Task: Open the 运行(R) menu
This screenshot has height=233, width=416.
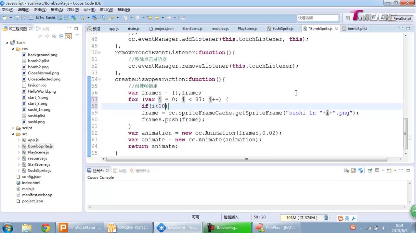Action: (x=89, y=10)
